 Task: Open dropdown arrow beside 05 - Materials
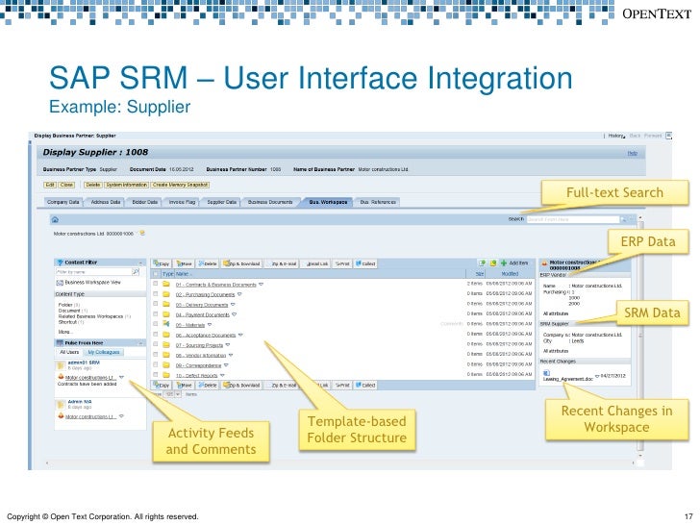[x=210, y=325]
